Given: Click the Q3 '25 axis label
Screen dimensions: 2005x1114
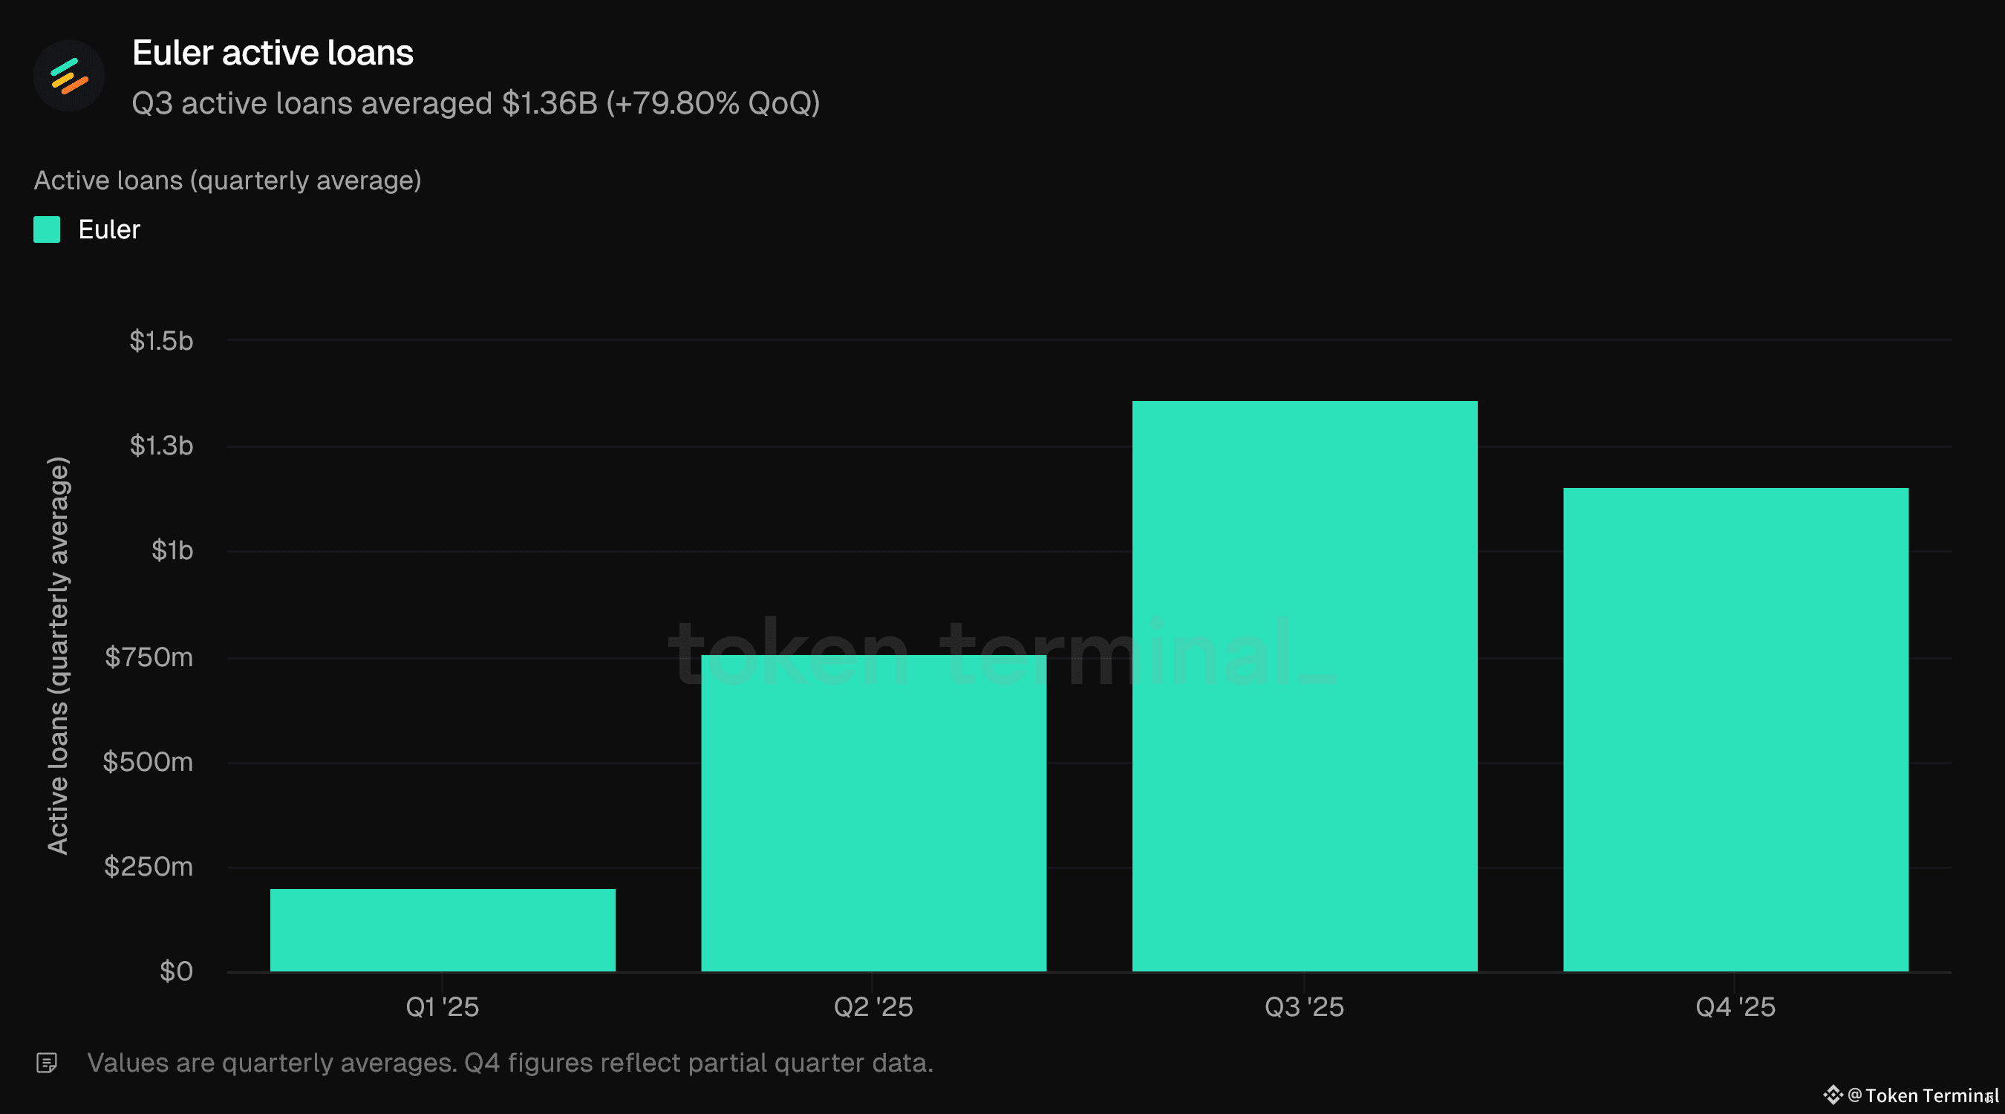Looking at the screenshot, I should point(1305,1006).
